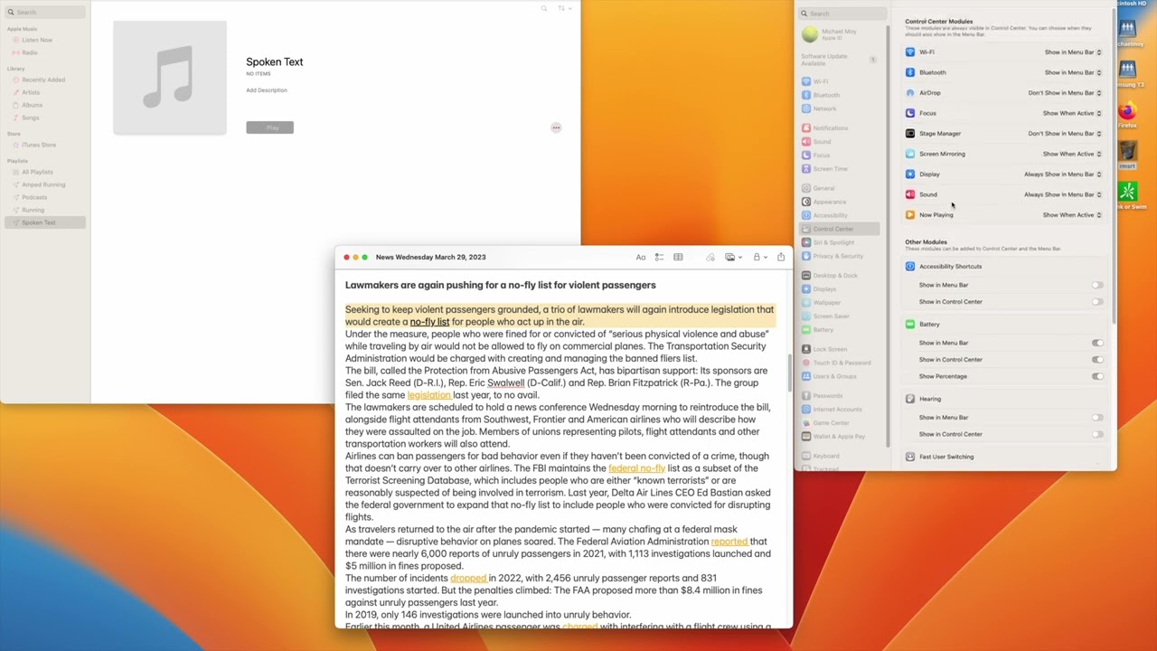The height and width of the screenshot is (651, 1157).
Task: Open the 'reported' link in the note
Action: click(729, 542)
